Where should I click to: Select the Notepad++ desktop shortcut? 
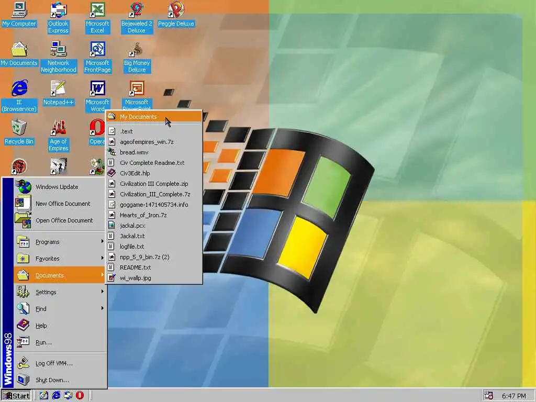click(59, 93)
